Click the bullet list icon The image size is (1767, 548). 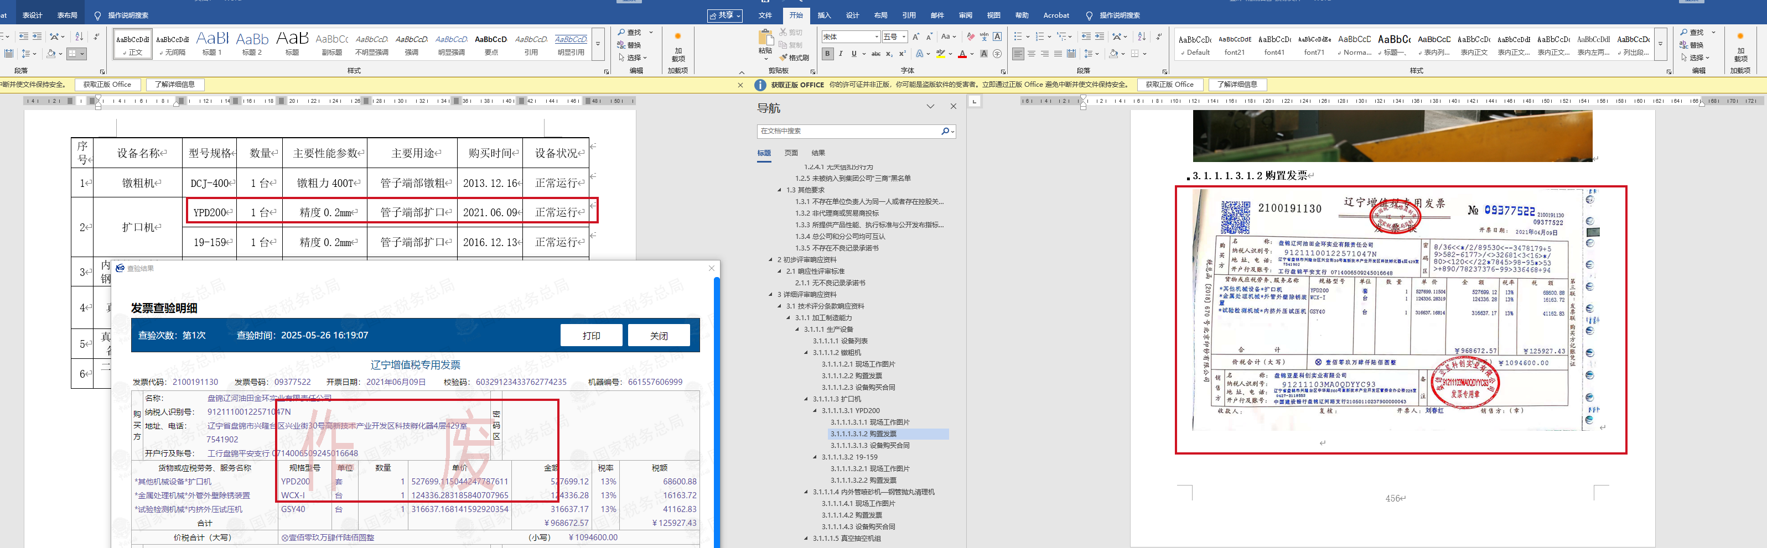(1017, 36)
